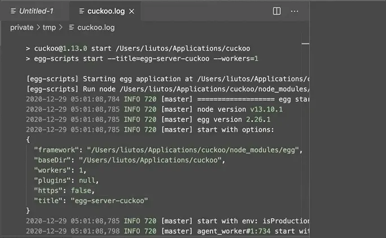Click the chevron after tmp breadcrumb
Screen dimensions: 386x238
[x=64, y=27]
